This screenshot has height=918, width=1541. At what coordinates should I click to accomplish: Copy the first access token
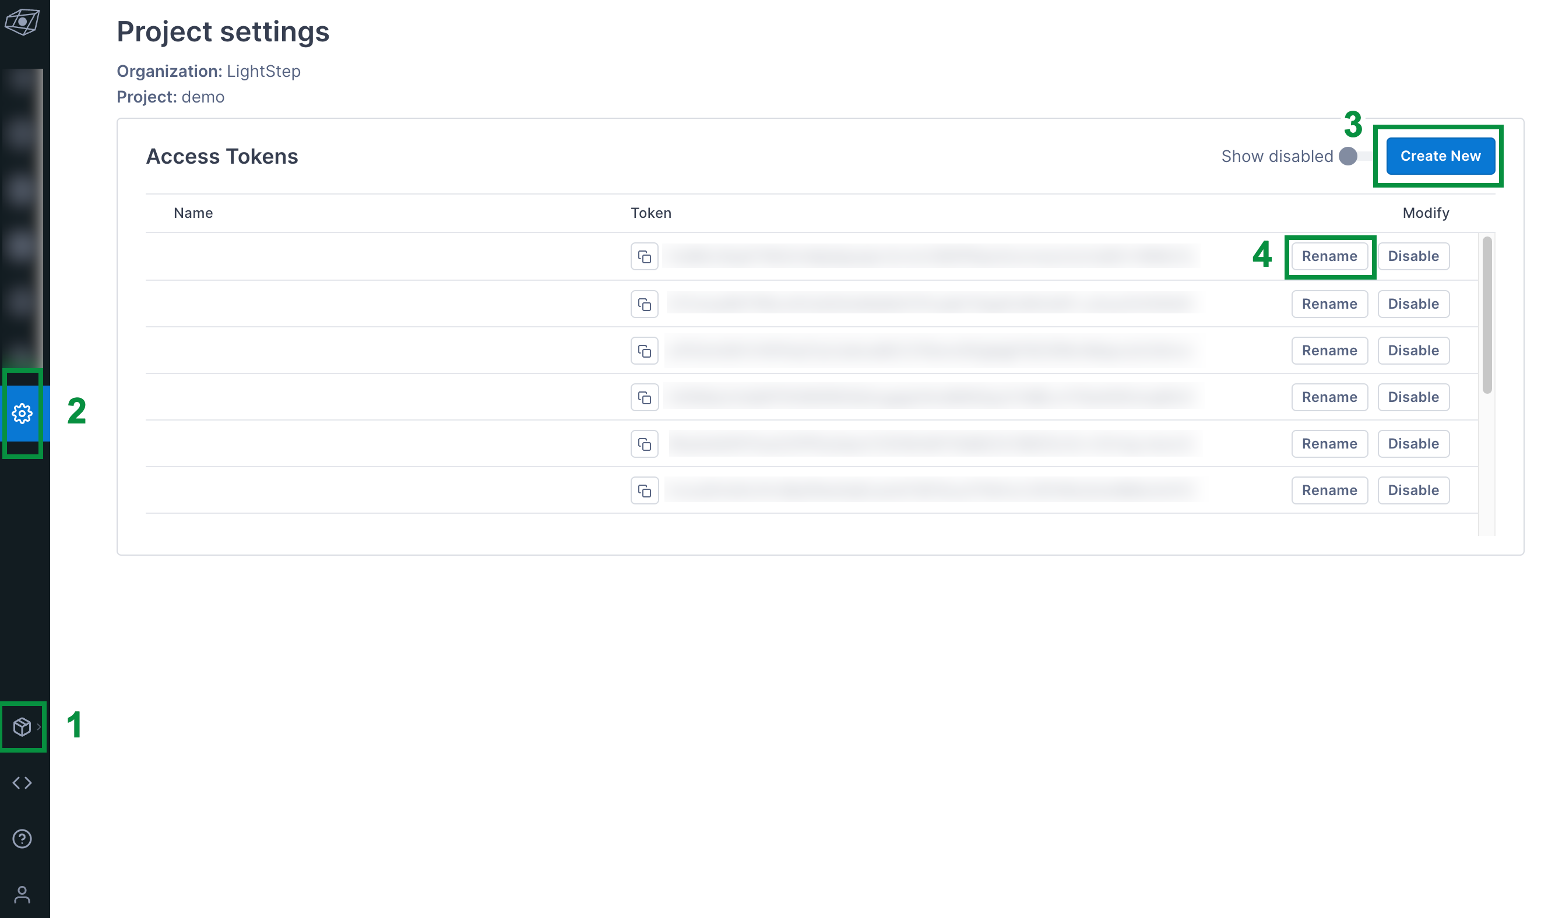coord(644,256)
